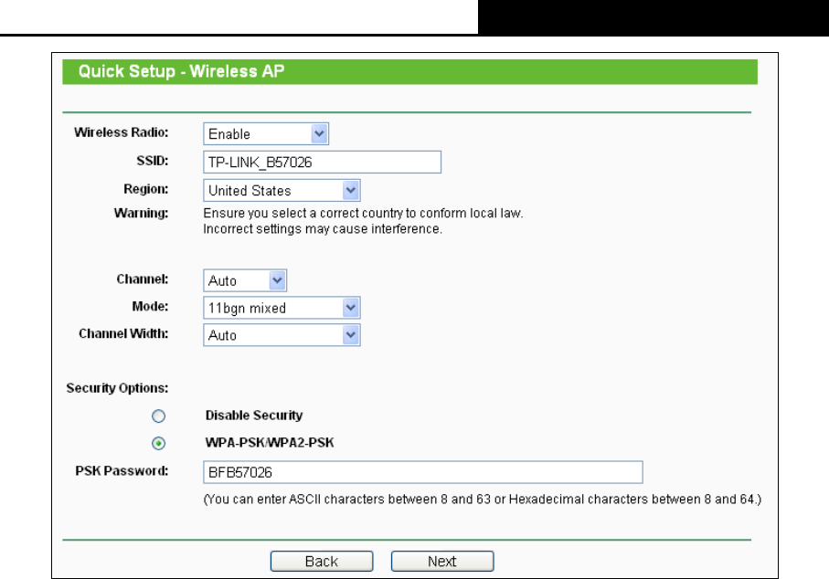This screenshot has height=579, width=829.
Task: Click the SSID input field
Action: coord(322,163)
